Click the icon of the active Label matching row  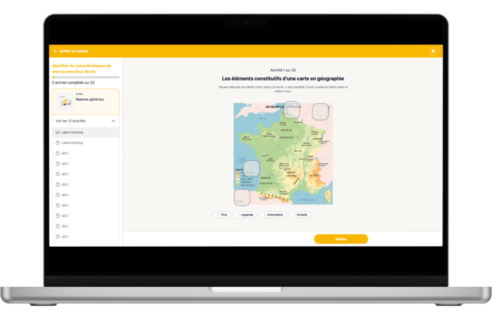57,132
